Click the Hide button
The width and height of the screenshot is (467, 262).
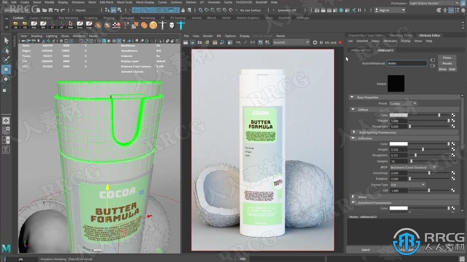pyautogui.click(x=452, y=69)
